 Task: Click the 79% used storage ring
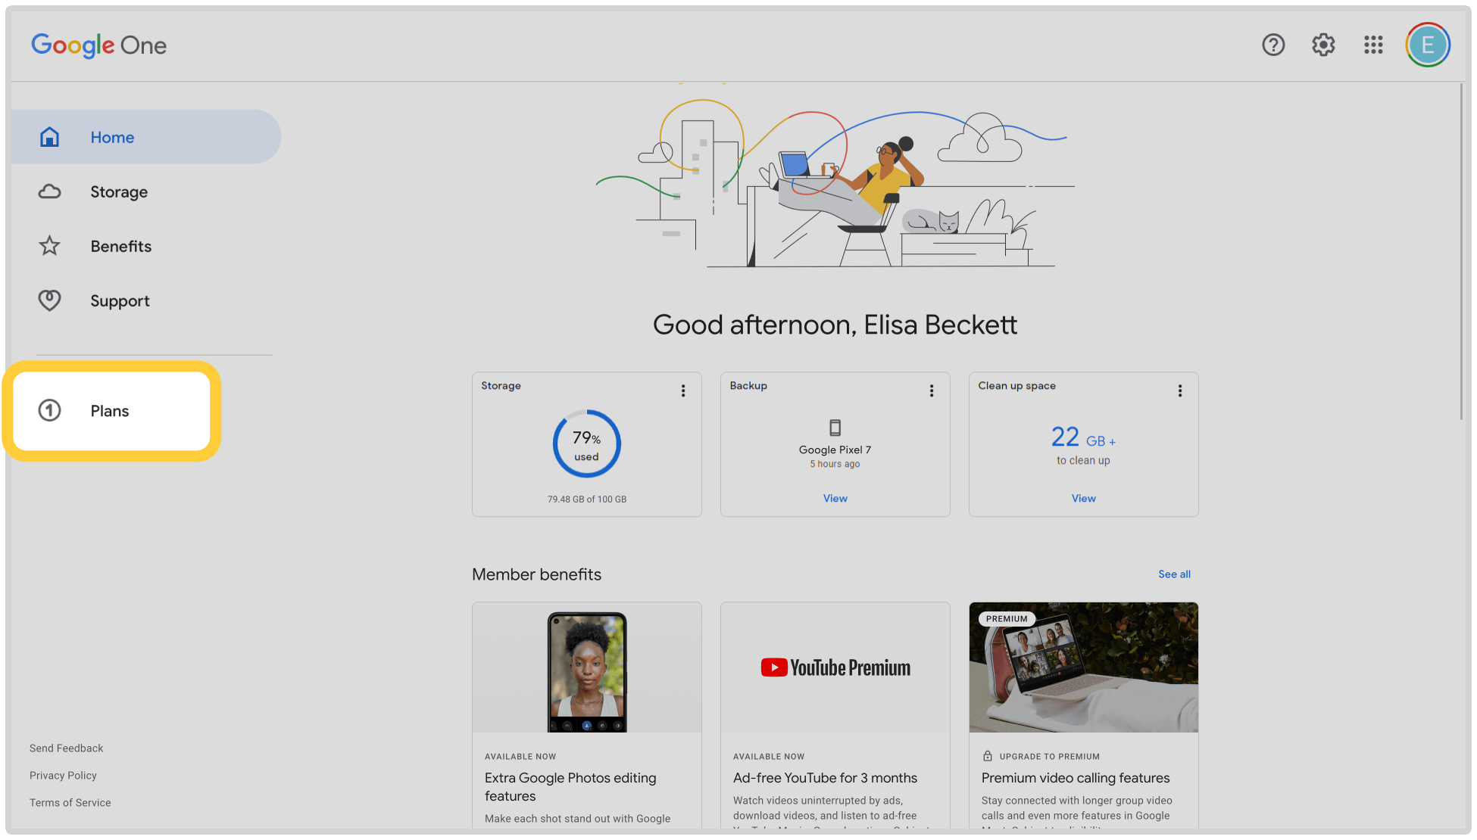point(586,443)
